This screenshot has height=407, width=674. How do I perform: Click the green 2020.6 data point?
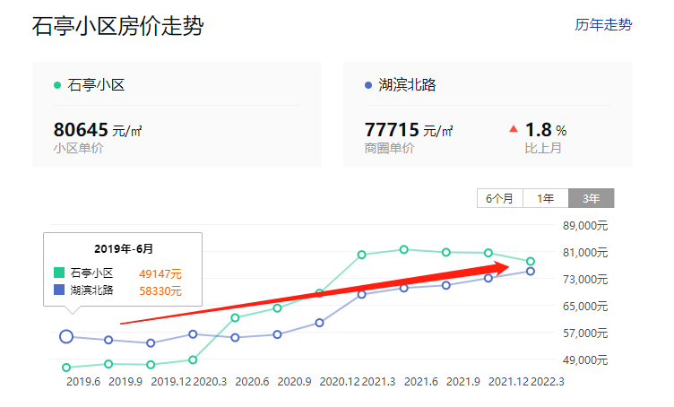click(235, 317)
